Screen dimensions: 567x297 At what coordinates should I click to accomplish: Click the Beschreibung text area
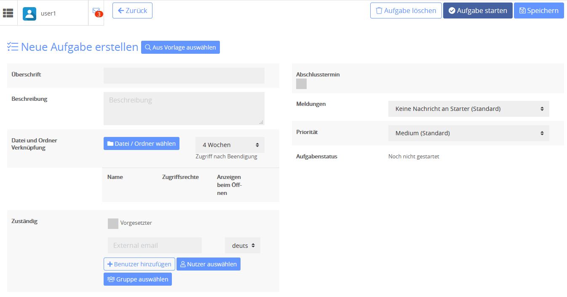click(x=184, y=108)
